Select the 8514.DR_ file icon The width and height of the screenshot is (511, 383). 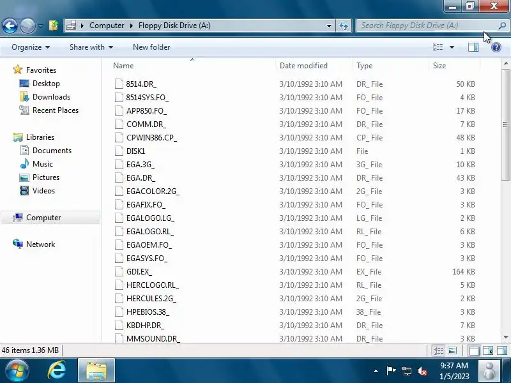119,84
